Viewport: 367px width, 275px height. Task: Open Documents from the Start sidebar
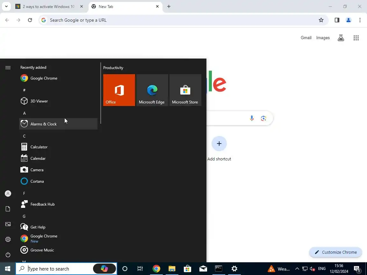(8, 209)
